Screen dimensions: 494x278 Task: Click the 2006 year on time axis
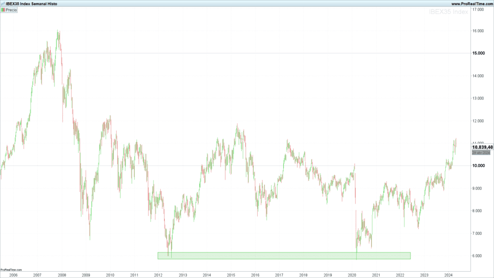point(13,275)
